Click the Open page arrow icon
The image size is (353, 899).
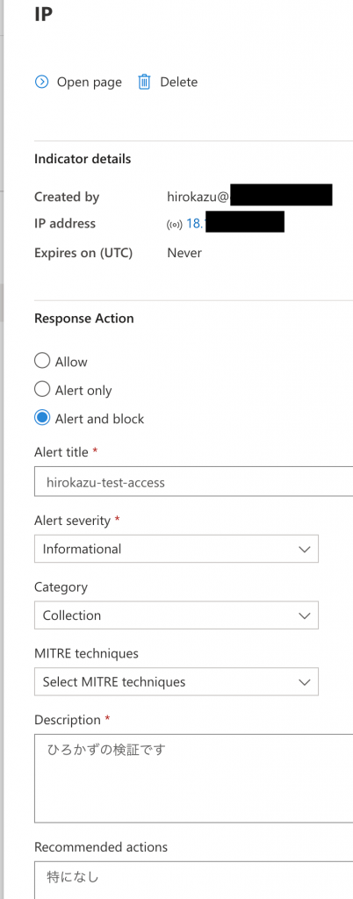tap(42, 82)
